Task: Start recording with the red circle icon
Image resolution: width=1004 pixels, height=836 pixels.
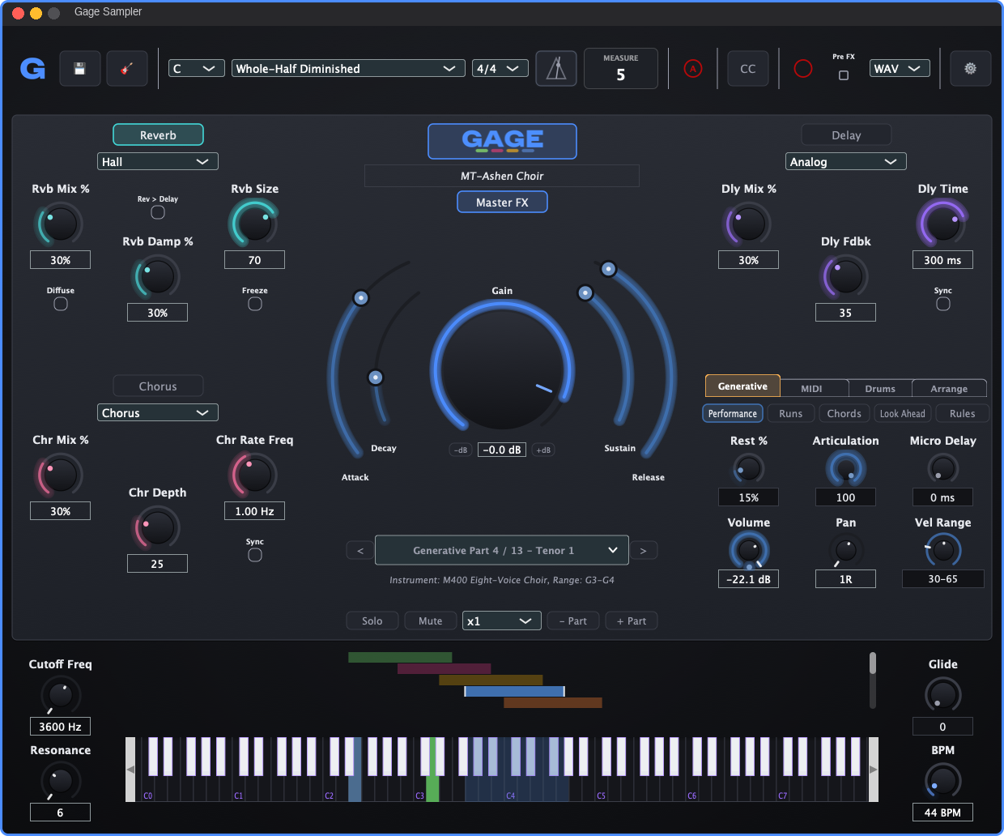Action: point(803,69)
